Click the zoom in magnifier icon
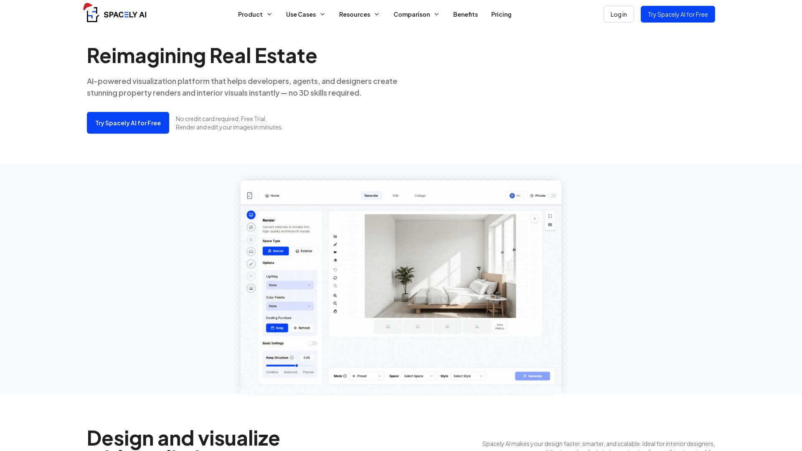The image size is (802, 451). (x=335, y=296)
